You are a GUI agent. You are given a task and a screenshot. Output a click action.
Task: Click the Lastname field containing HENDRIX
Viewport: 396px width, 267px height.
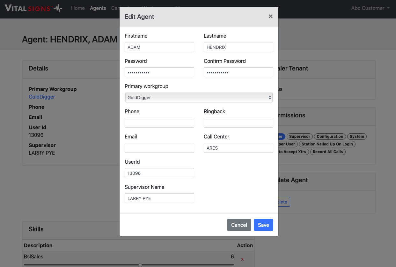click(238, 47)
